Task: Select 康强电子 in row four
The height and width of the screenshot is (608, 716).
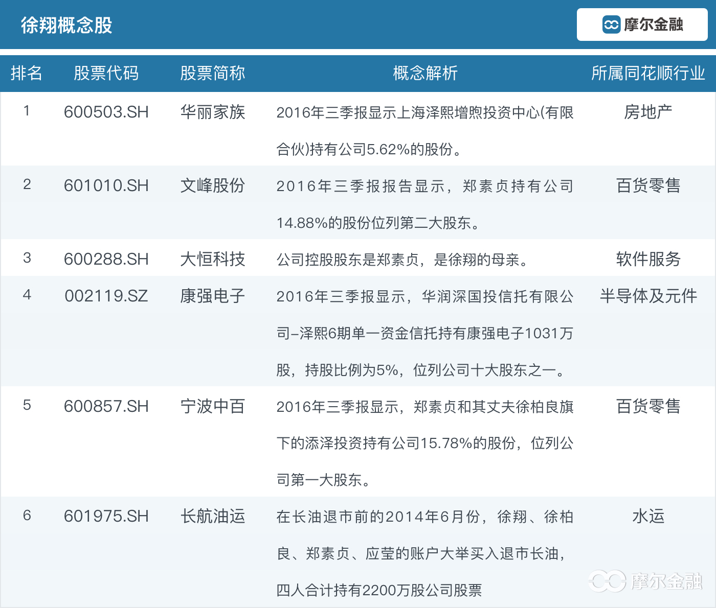Action: pyautogui.click(x=213, y=295)
